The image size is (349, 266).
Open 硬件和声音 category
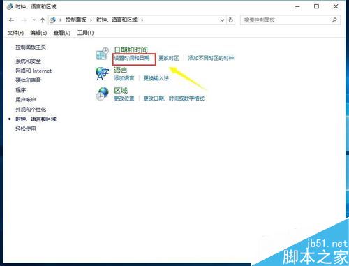coord(28,80)
